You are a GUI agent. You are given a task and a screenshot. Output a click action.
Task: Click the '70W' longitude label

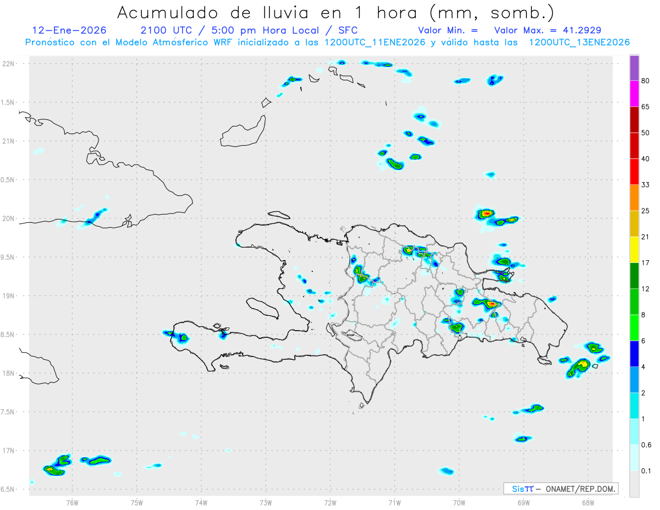pyautogui.click(x=459, y=502)
